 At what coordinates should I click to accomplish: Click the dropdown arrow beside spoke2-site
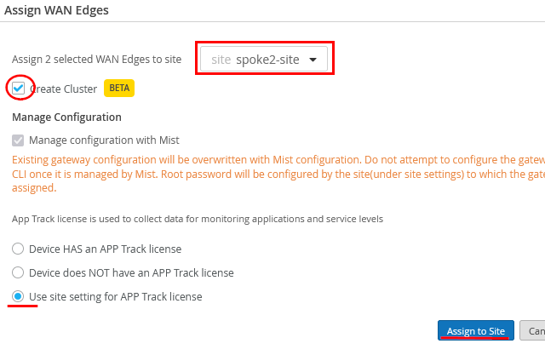pyautogui.click(x=313, y=60)
